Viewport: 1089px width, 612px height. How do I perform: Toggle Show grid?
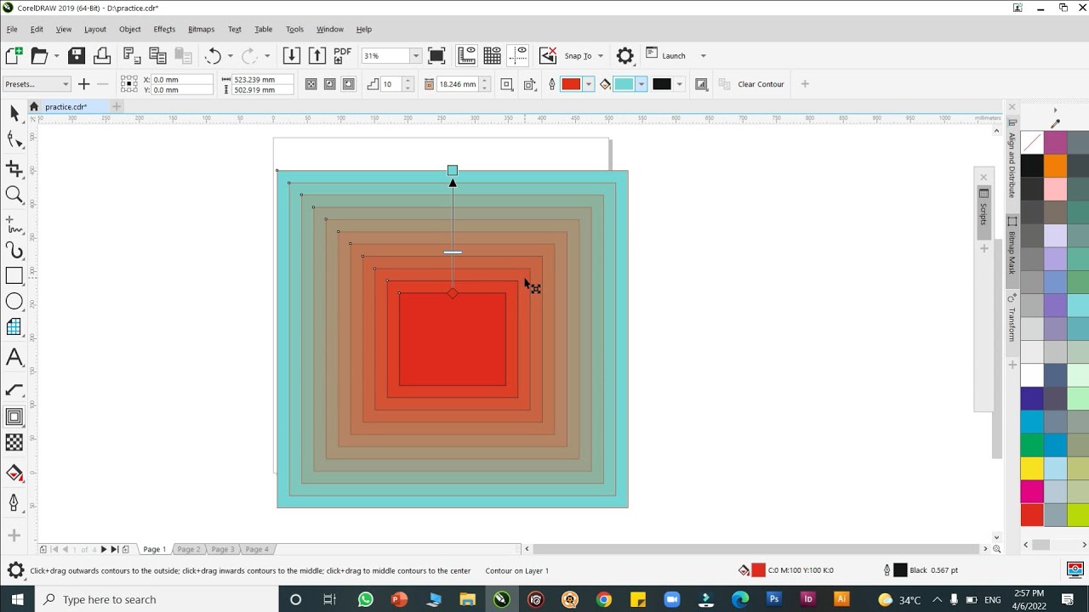pyautogui.click(x=492, y=56)
